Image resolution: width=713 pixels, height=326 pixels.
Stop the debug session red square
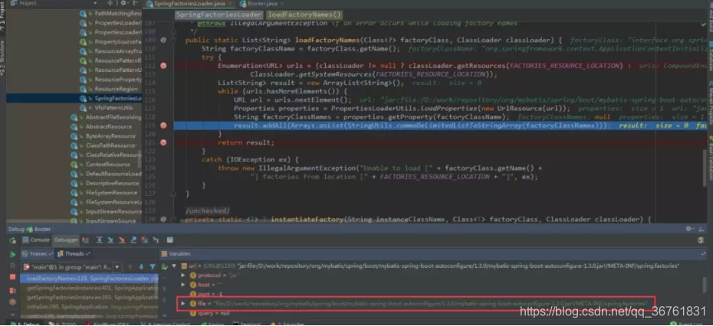(13, 277)
